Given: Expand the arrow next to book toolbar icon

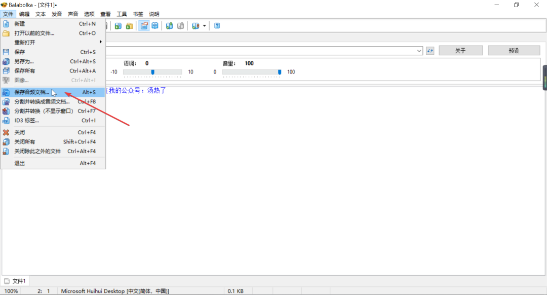Looking at the screenshot, I should (205, 26).
